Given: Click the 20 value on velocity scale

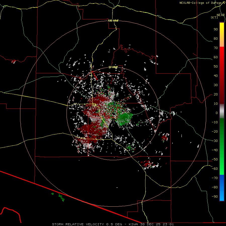Looking at the screenshot, I should tap(216, 94).
